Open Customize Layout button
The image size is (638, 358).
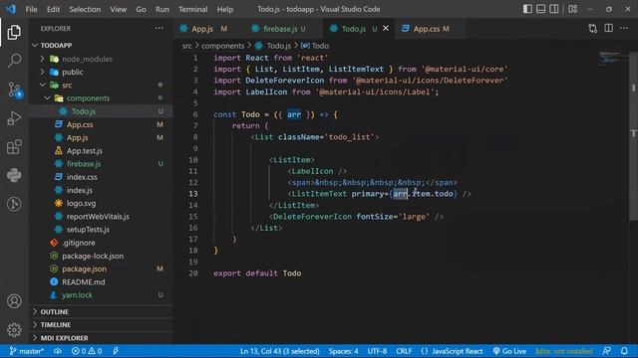coord(573,9)
